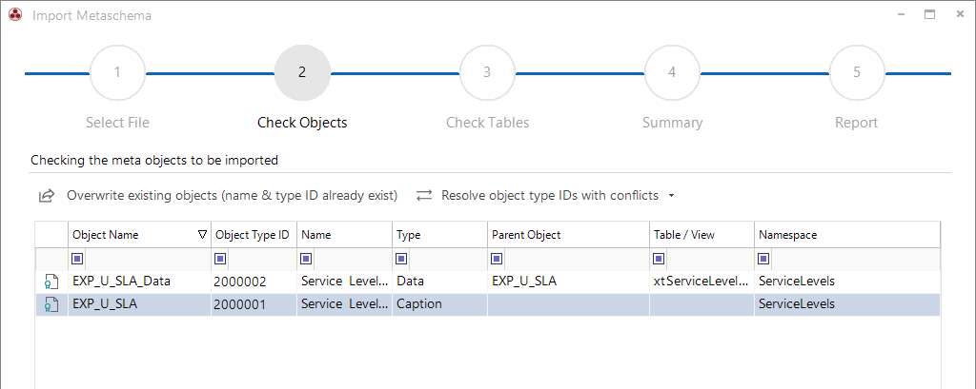The image size is (976, 389).
Task: Click the Select File step label
Action: (x=117, y=123)
